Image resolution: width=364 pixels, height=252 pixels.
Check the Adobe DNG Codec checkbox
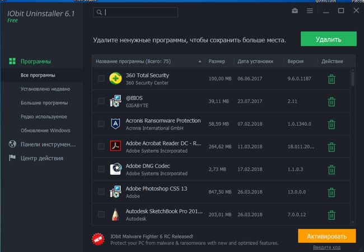101,169
